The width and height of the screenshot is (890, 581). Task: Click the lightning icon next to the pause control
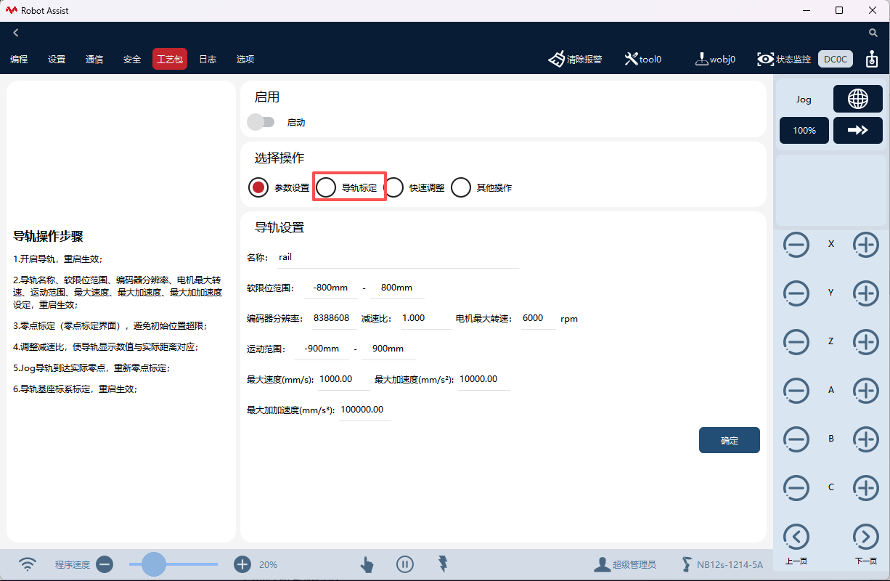pyautogui.click(x=443, y=564)
